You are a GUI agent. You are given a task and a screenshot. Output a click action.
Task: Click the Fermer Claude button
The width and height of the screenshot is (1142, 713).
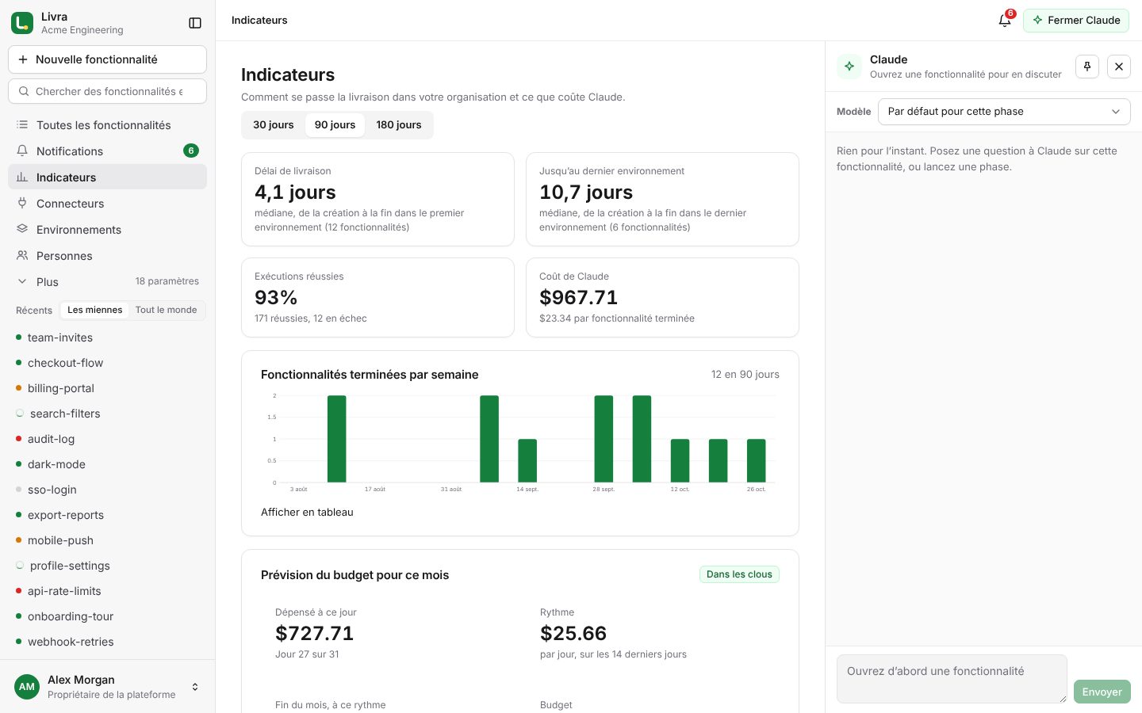pos(1076,21)
